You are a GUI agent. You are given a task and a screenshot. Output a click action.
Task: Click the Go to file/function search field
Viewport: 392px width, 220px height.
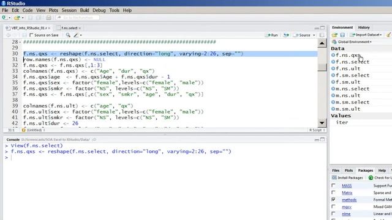coord(78,18)
